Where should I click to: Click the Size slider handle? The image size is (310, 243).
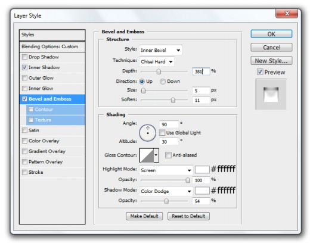pos(143,91)
